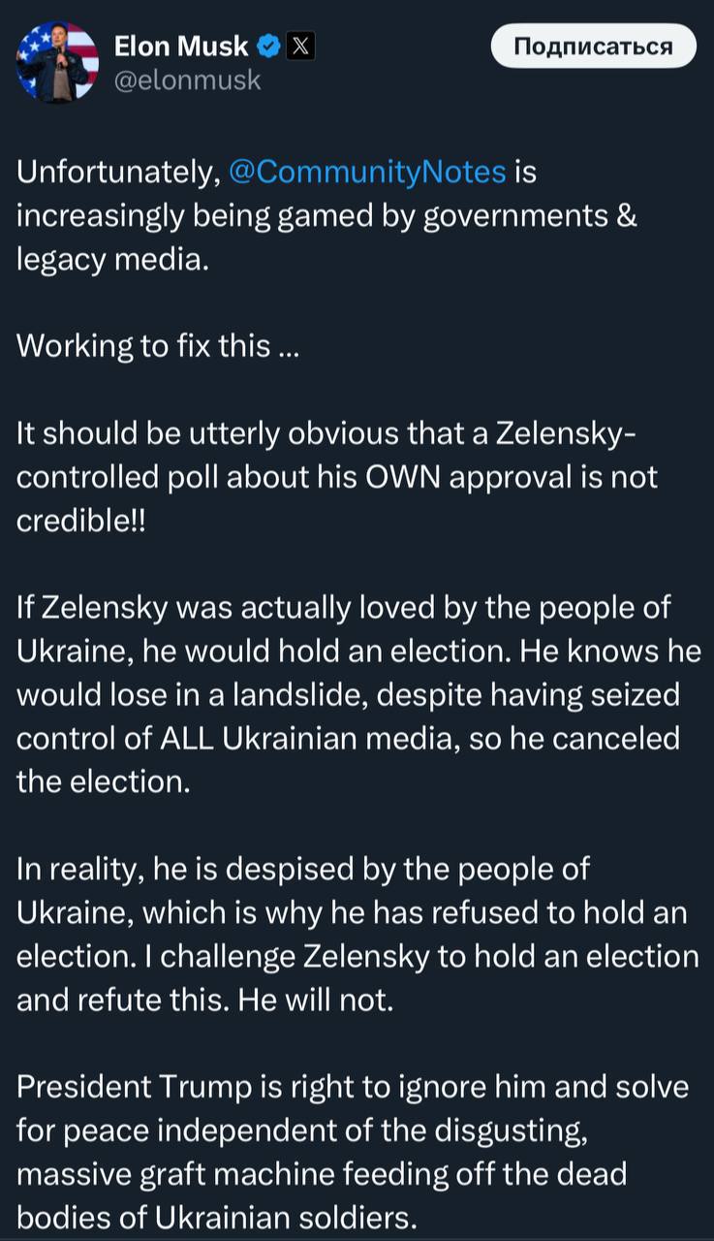Viewport: 714px width, 1241px height.
Task: Open the @elonmusk handle link
Action: [187, 80]
